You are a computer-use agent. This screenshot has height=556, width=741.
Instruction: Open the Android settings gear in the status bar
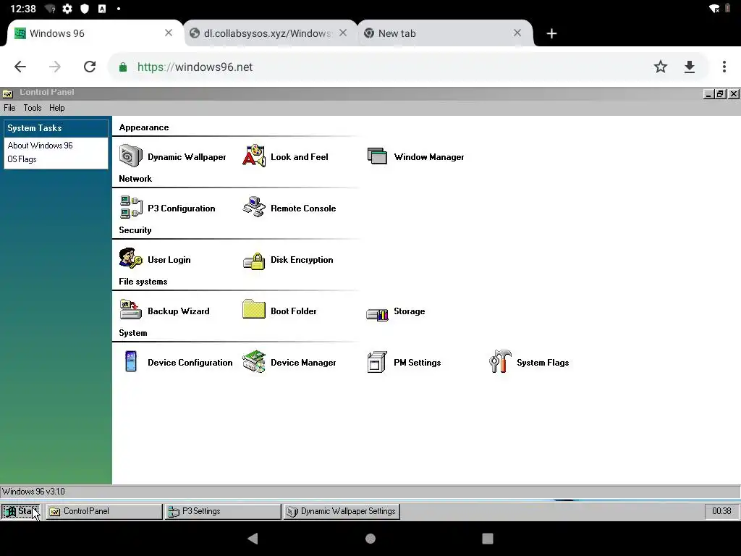67,9
